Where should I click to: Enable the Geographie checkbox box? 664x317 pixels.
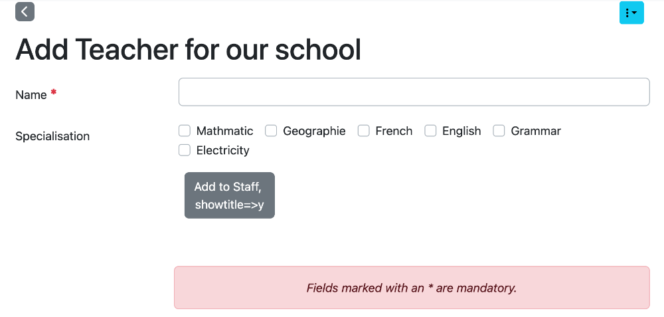[x=271, y=131]
